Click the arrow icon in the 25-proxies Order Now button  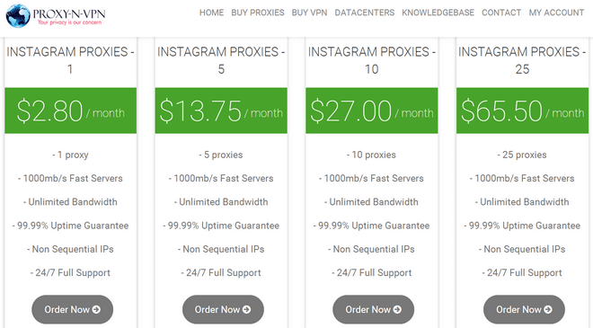[x=547, y=309]
